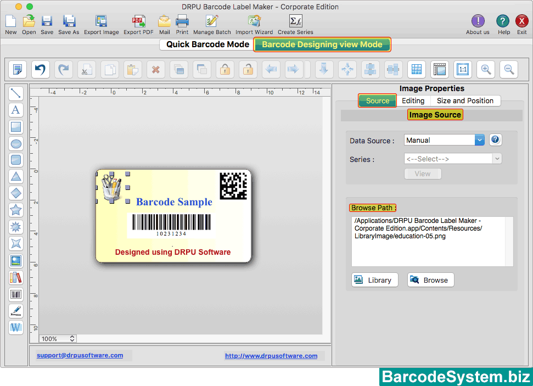Export the design via Export Image

102,25
